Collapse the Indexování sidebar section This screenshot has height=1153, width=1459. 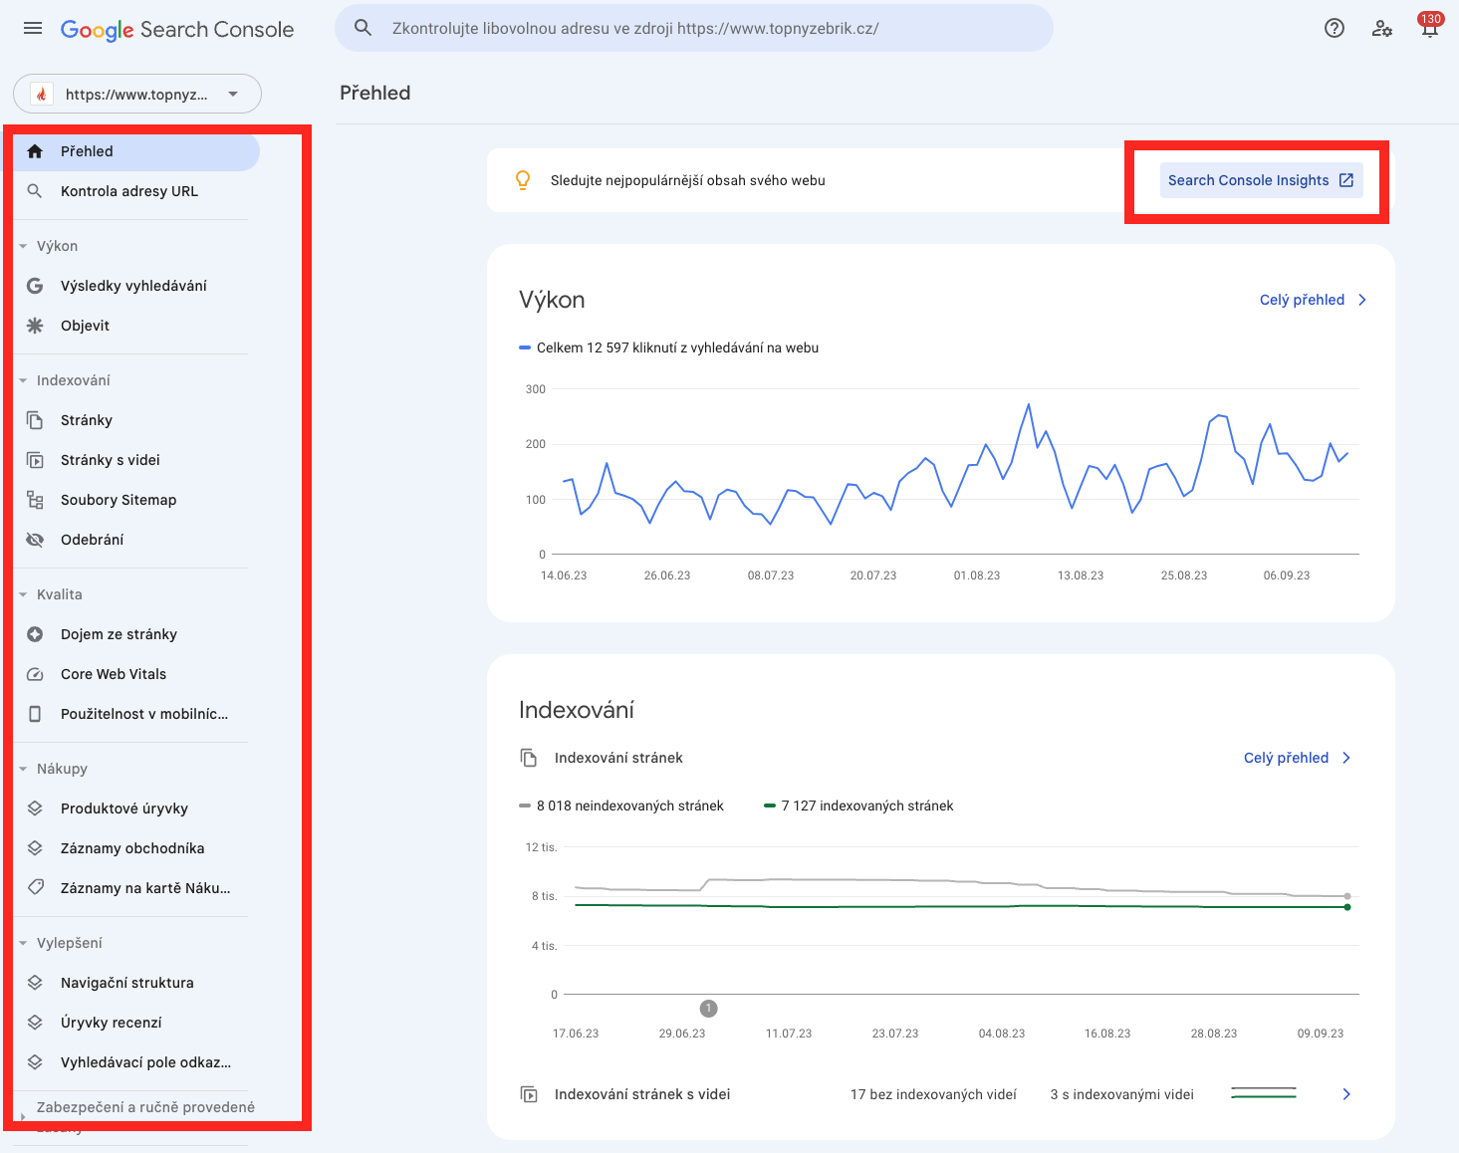[23, 380]
